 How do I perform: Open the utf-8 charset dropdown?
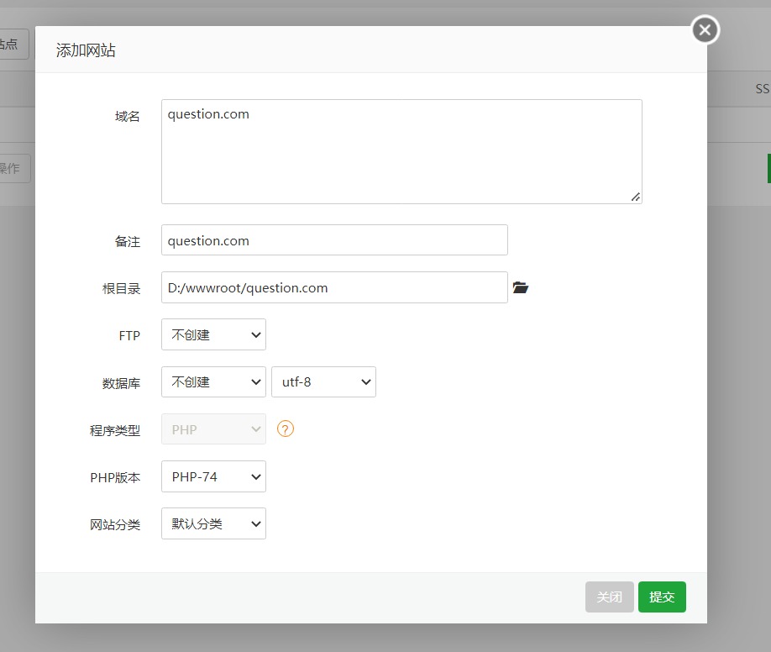[x=323, y=381]
